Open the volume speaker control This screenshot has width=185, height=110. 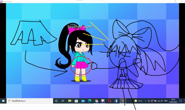[162, 101]
